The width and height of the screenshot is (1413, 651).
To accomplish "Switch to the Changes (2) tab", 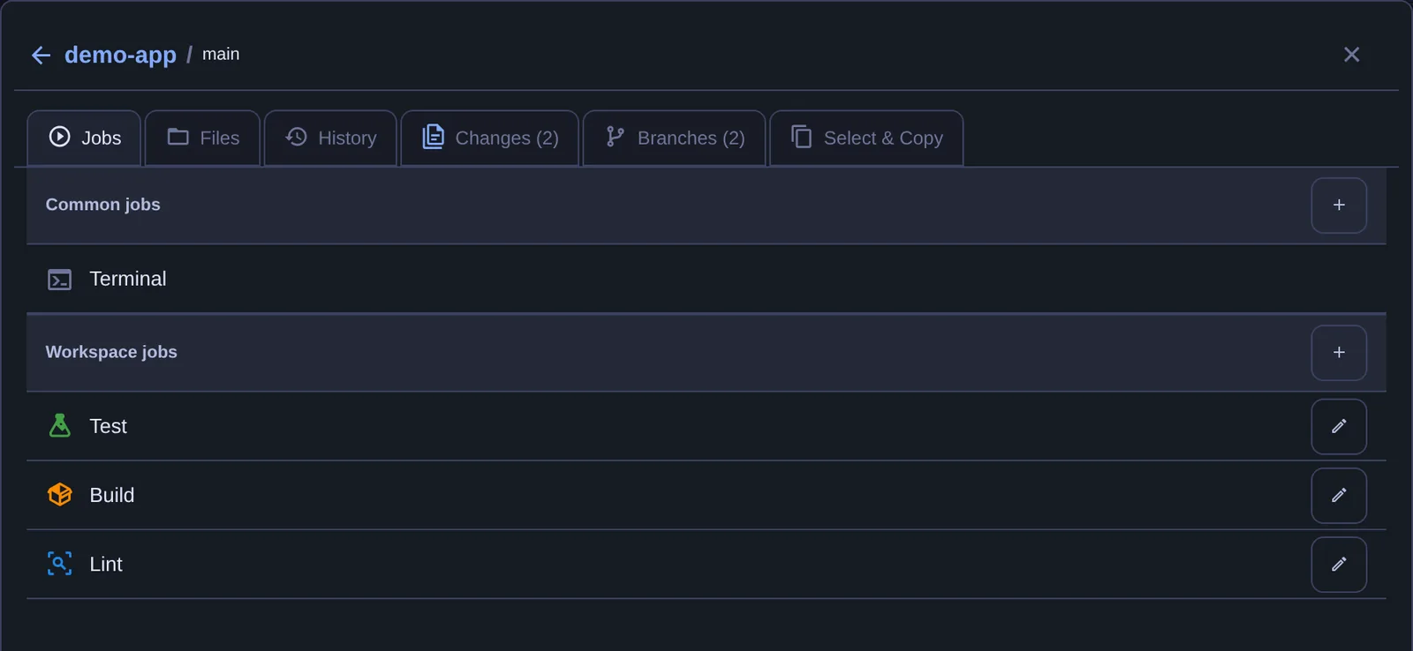I will pyautogui.click(x=490, y=138).
